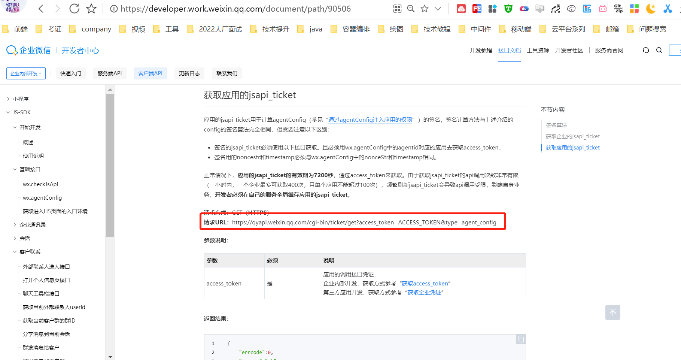The width and height of the screenshot is (681, 360).
Task: Click the site search magnifier icon
Action: [x=659, y=50]
